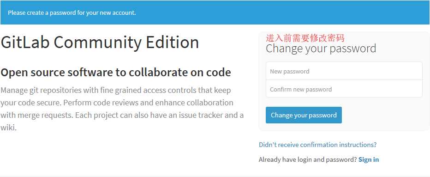Click the New password field

[x=344, y=71]
